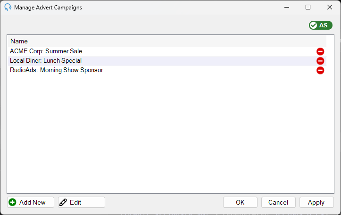
Task: Select RadioAds: Morning Show Sponsor row
Action: [x=167, y=70]
